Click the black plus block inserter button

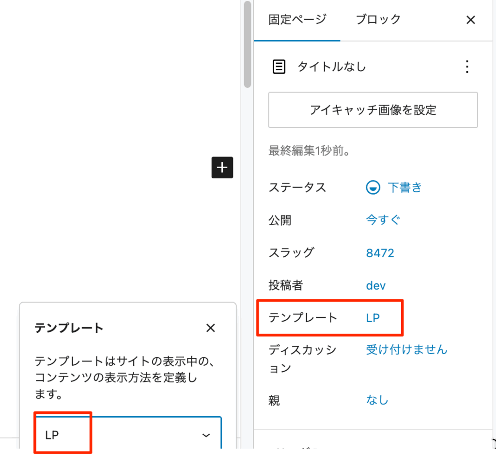click(x=222, y=168)
